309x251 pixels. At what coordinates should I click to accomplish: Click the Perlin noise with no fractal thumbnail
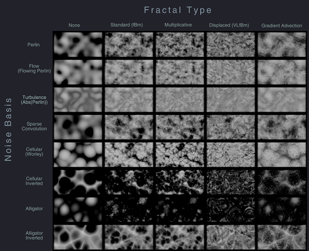(x=78, y=45)
